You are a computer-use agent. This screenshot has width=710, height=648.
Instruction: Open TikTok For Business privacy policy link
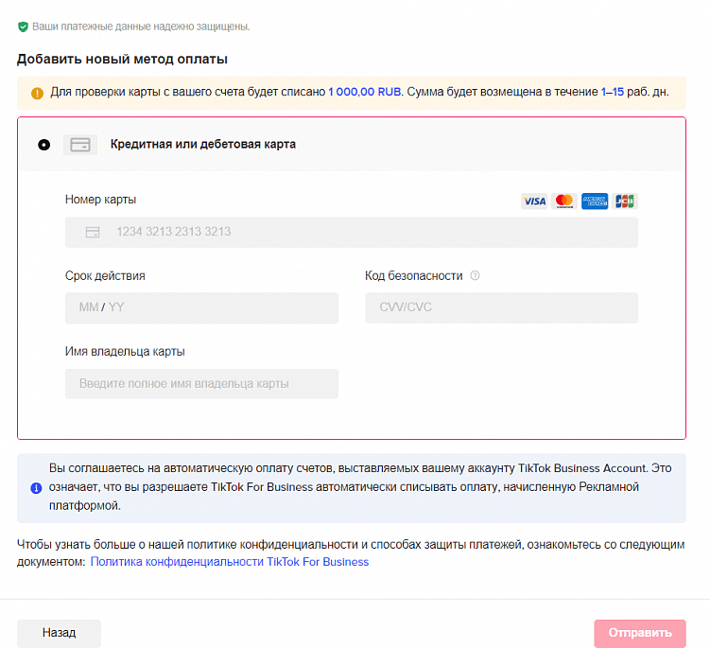(230, 562)
